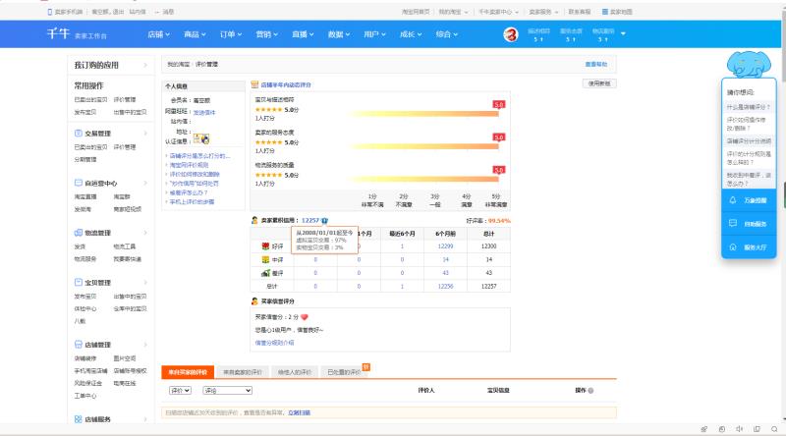This screenshot has height=436, width=786.
Task: Click the info icon beside 12257 credit
Action: click(325, 221)
